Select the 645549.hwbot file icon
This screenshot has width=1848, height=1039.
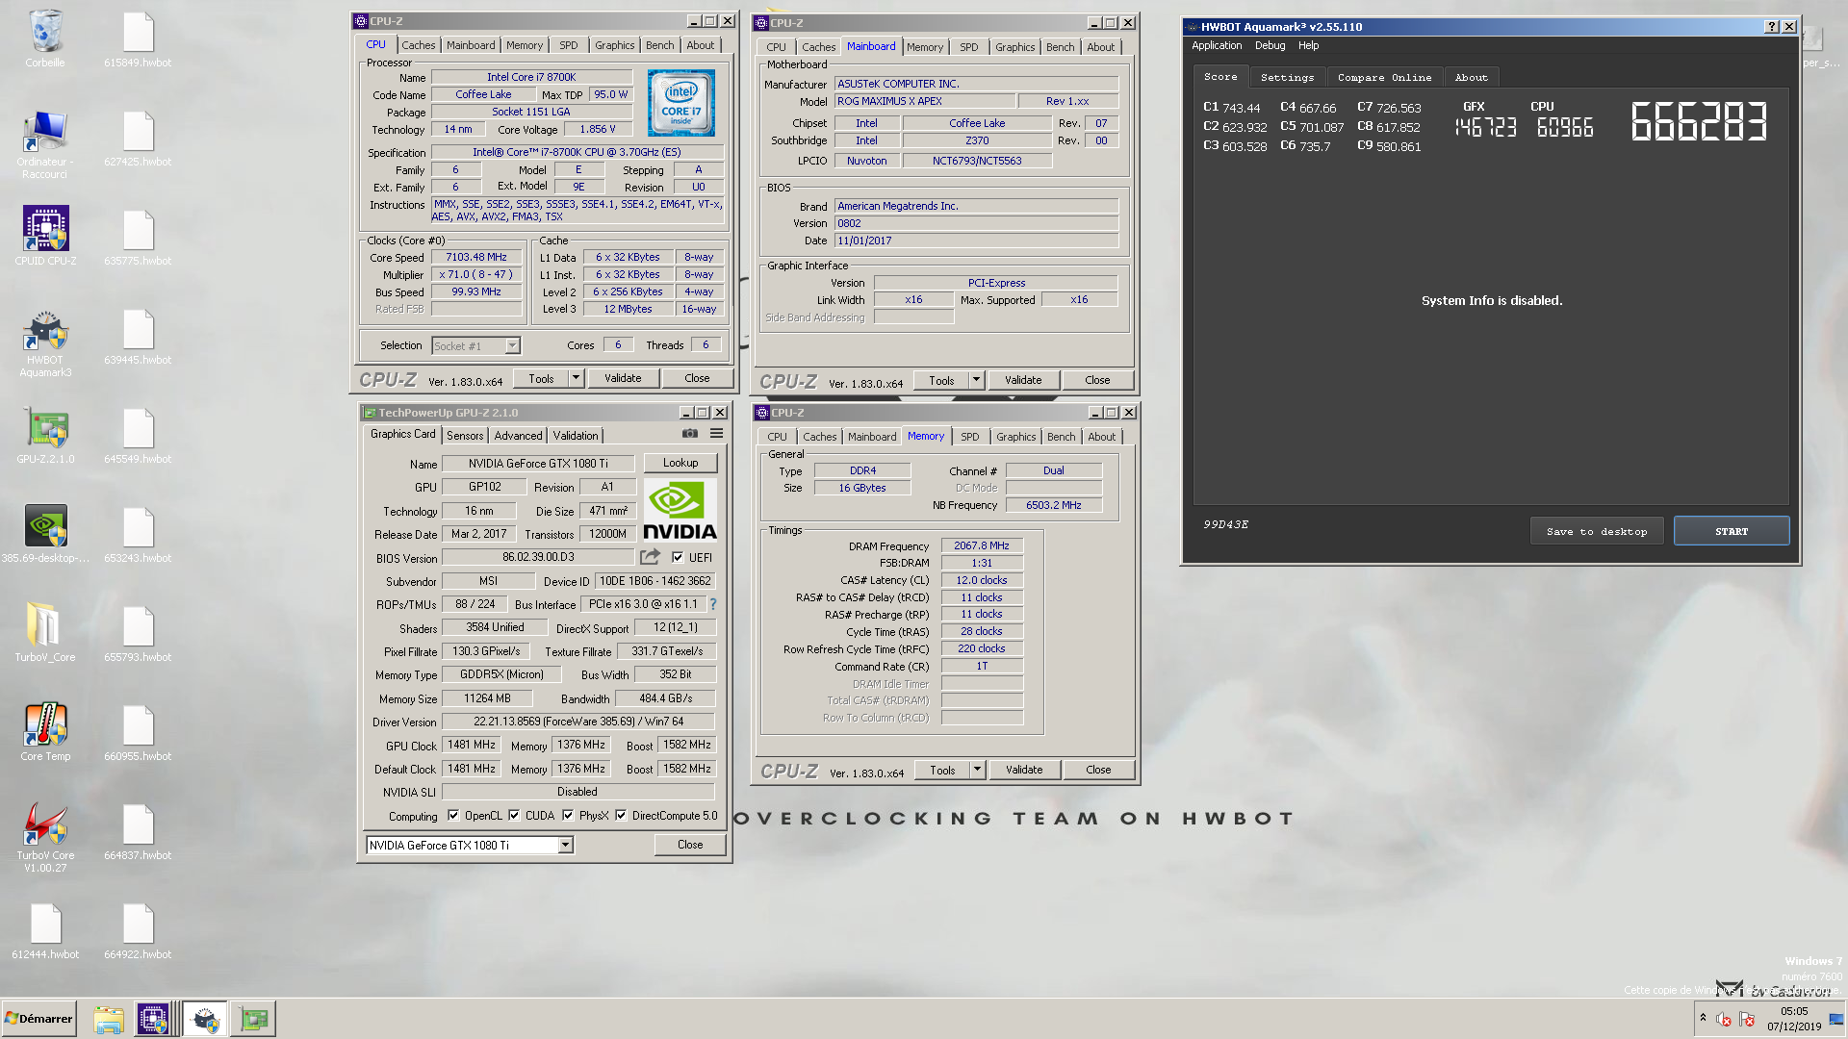138,435
